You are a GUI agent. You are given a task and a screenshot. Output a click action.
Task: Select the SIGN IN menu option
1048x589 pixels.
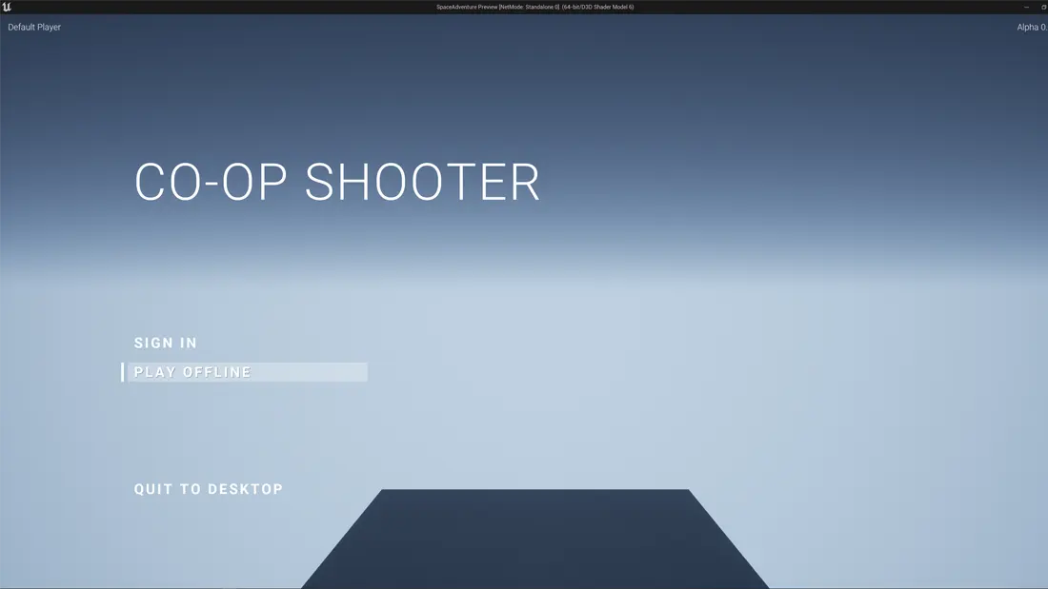click(165, 344)
